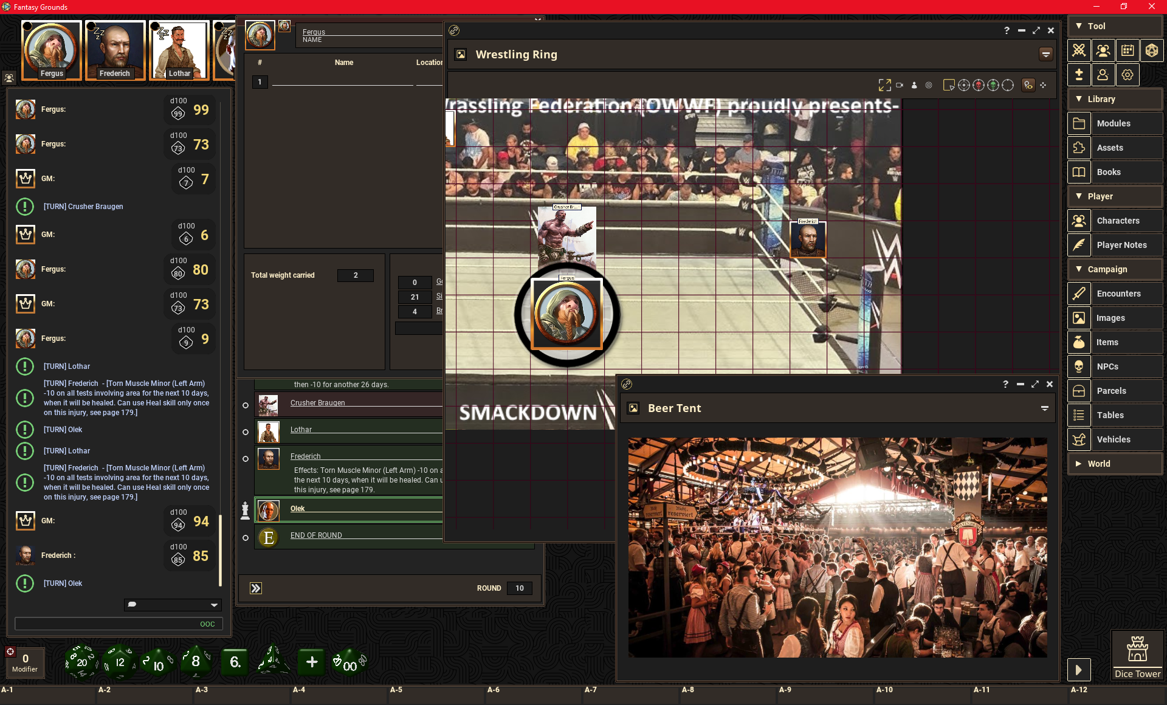
Task: Choose the green skull target tool
Action: click(993, 85)
